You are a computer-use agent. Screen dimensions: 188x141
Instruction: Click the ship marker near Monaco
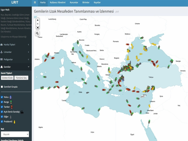(x=53, y=58)
